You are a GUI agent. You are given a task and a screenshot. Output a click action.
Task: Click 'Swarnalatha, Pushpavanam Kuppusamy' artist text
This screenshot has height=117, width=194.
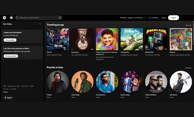(x=105, y=58)
